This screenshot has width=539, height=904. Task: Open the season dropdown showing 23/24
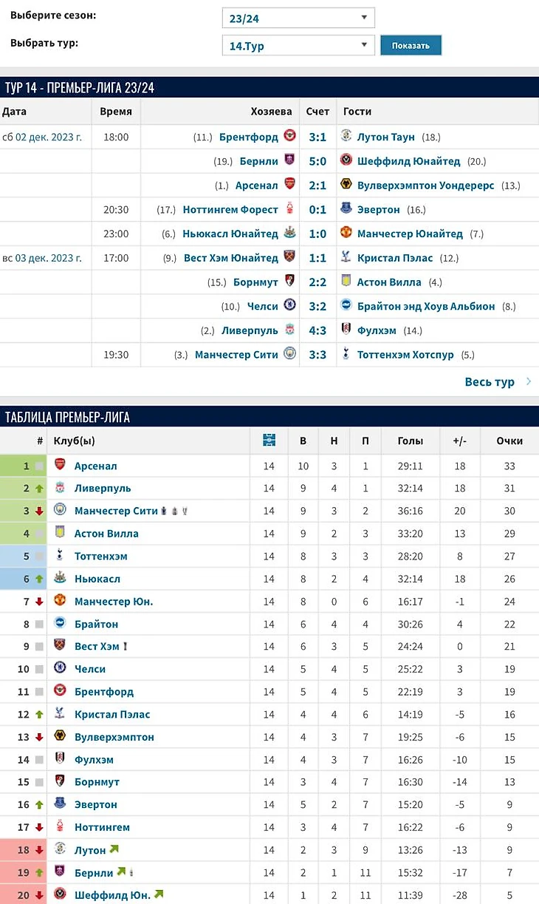tap(298, 17)
